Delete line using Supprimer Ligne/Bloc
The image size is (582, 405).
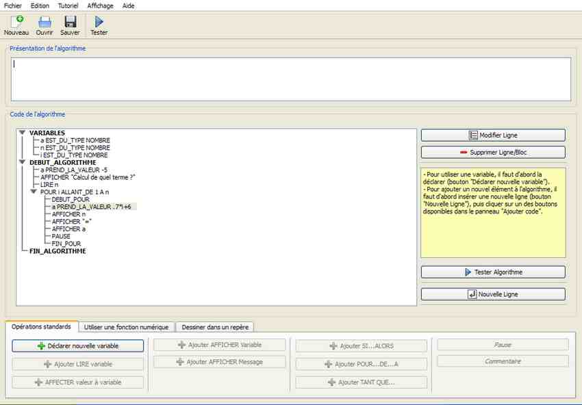(x=493, y=152)
